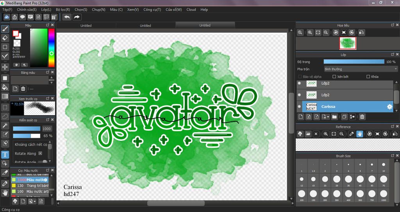Toggle visibility of the topmost Lớp2 layer
Image resolution: width=400 pixels, height=212 pixels.
[299, 83]
